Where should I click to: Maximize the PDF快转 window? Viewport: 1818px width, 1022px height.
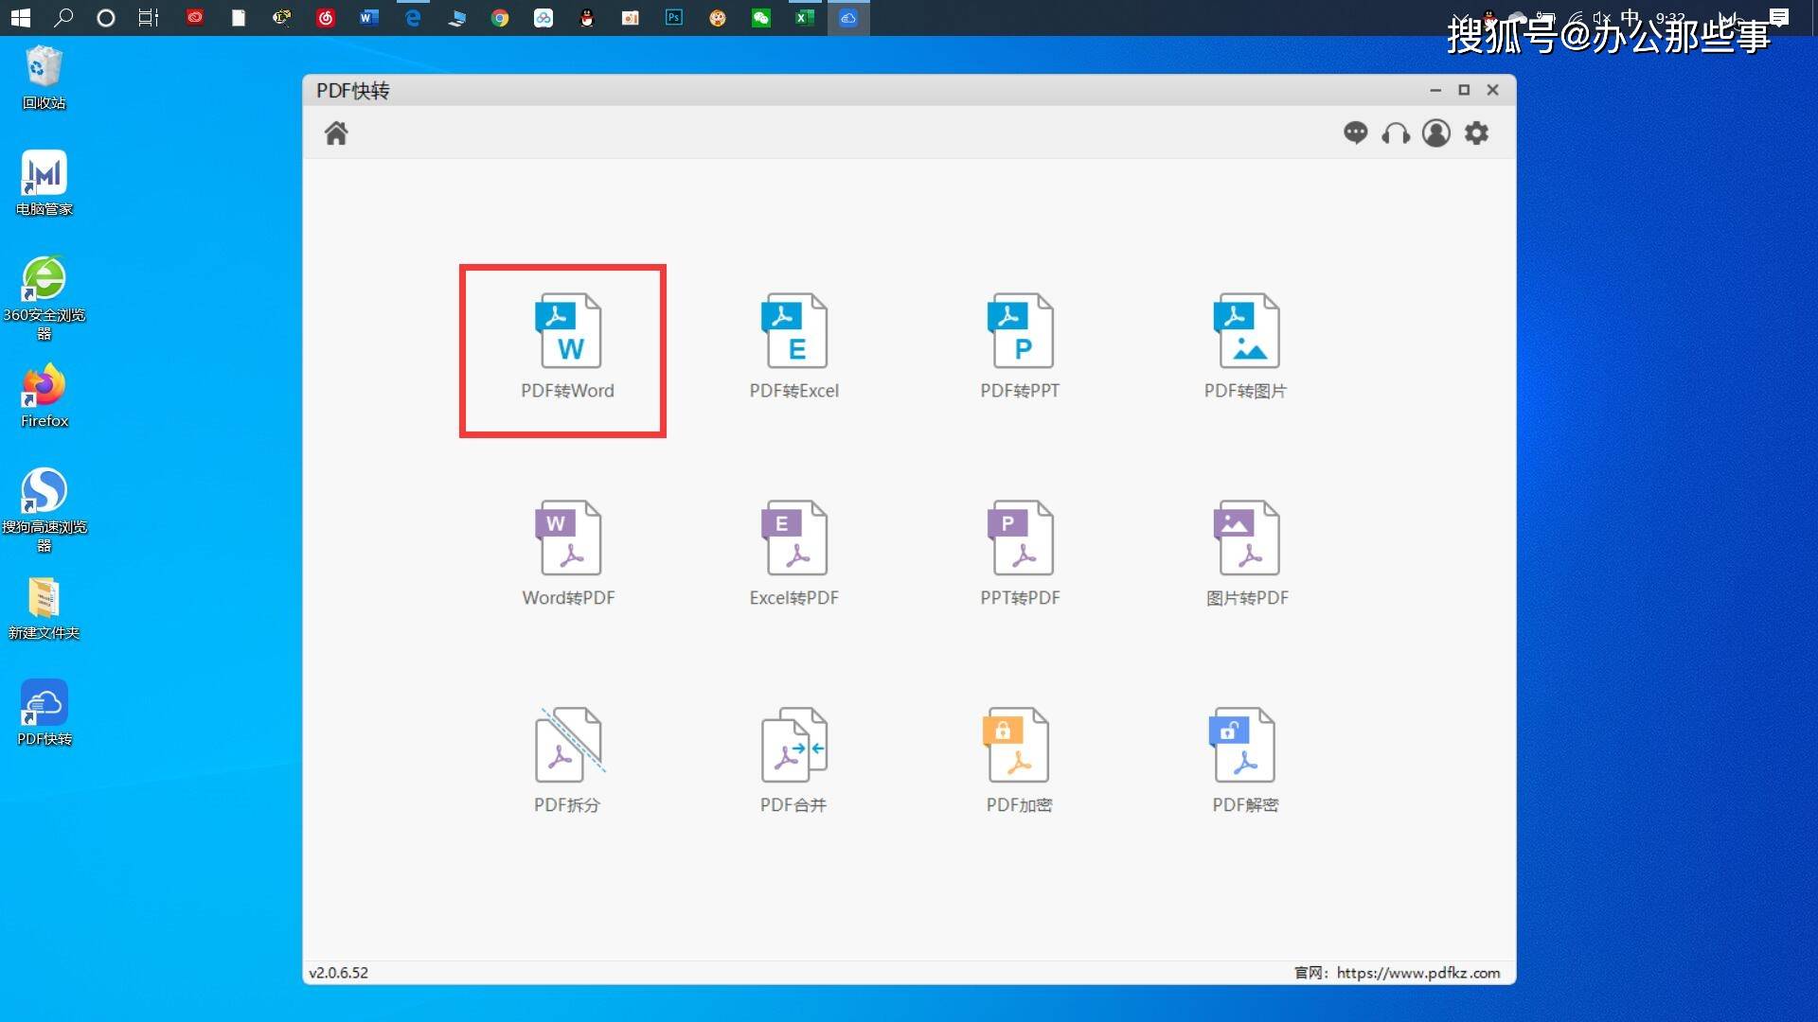[x=1464, y=90]
